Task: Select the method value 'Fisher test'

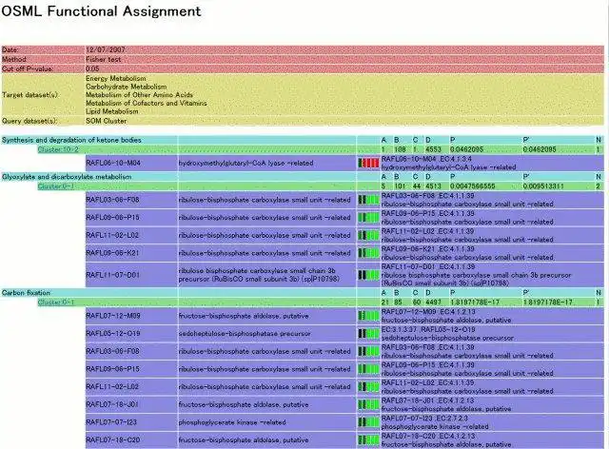Action: pyautogui.click(x=104, y=59)
